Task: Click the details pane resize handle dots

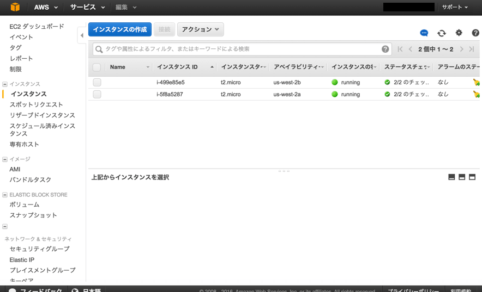Action: point(284,171)
